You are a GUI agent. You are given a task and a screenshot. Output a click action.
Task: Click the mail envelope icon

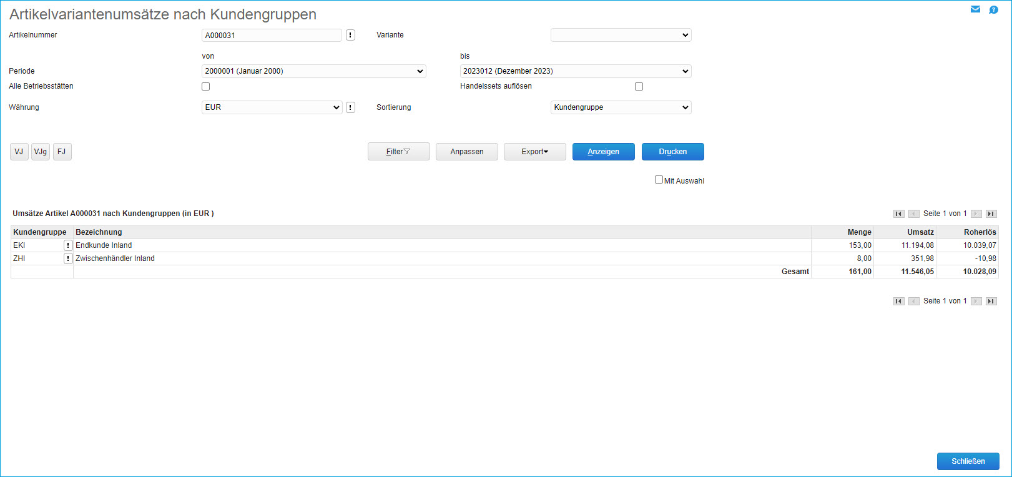coord(975,9)
